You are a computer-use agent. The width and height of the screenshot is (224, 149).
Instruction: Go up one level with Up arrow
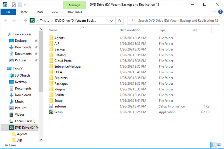click(26, 21)
